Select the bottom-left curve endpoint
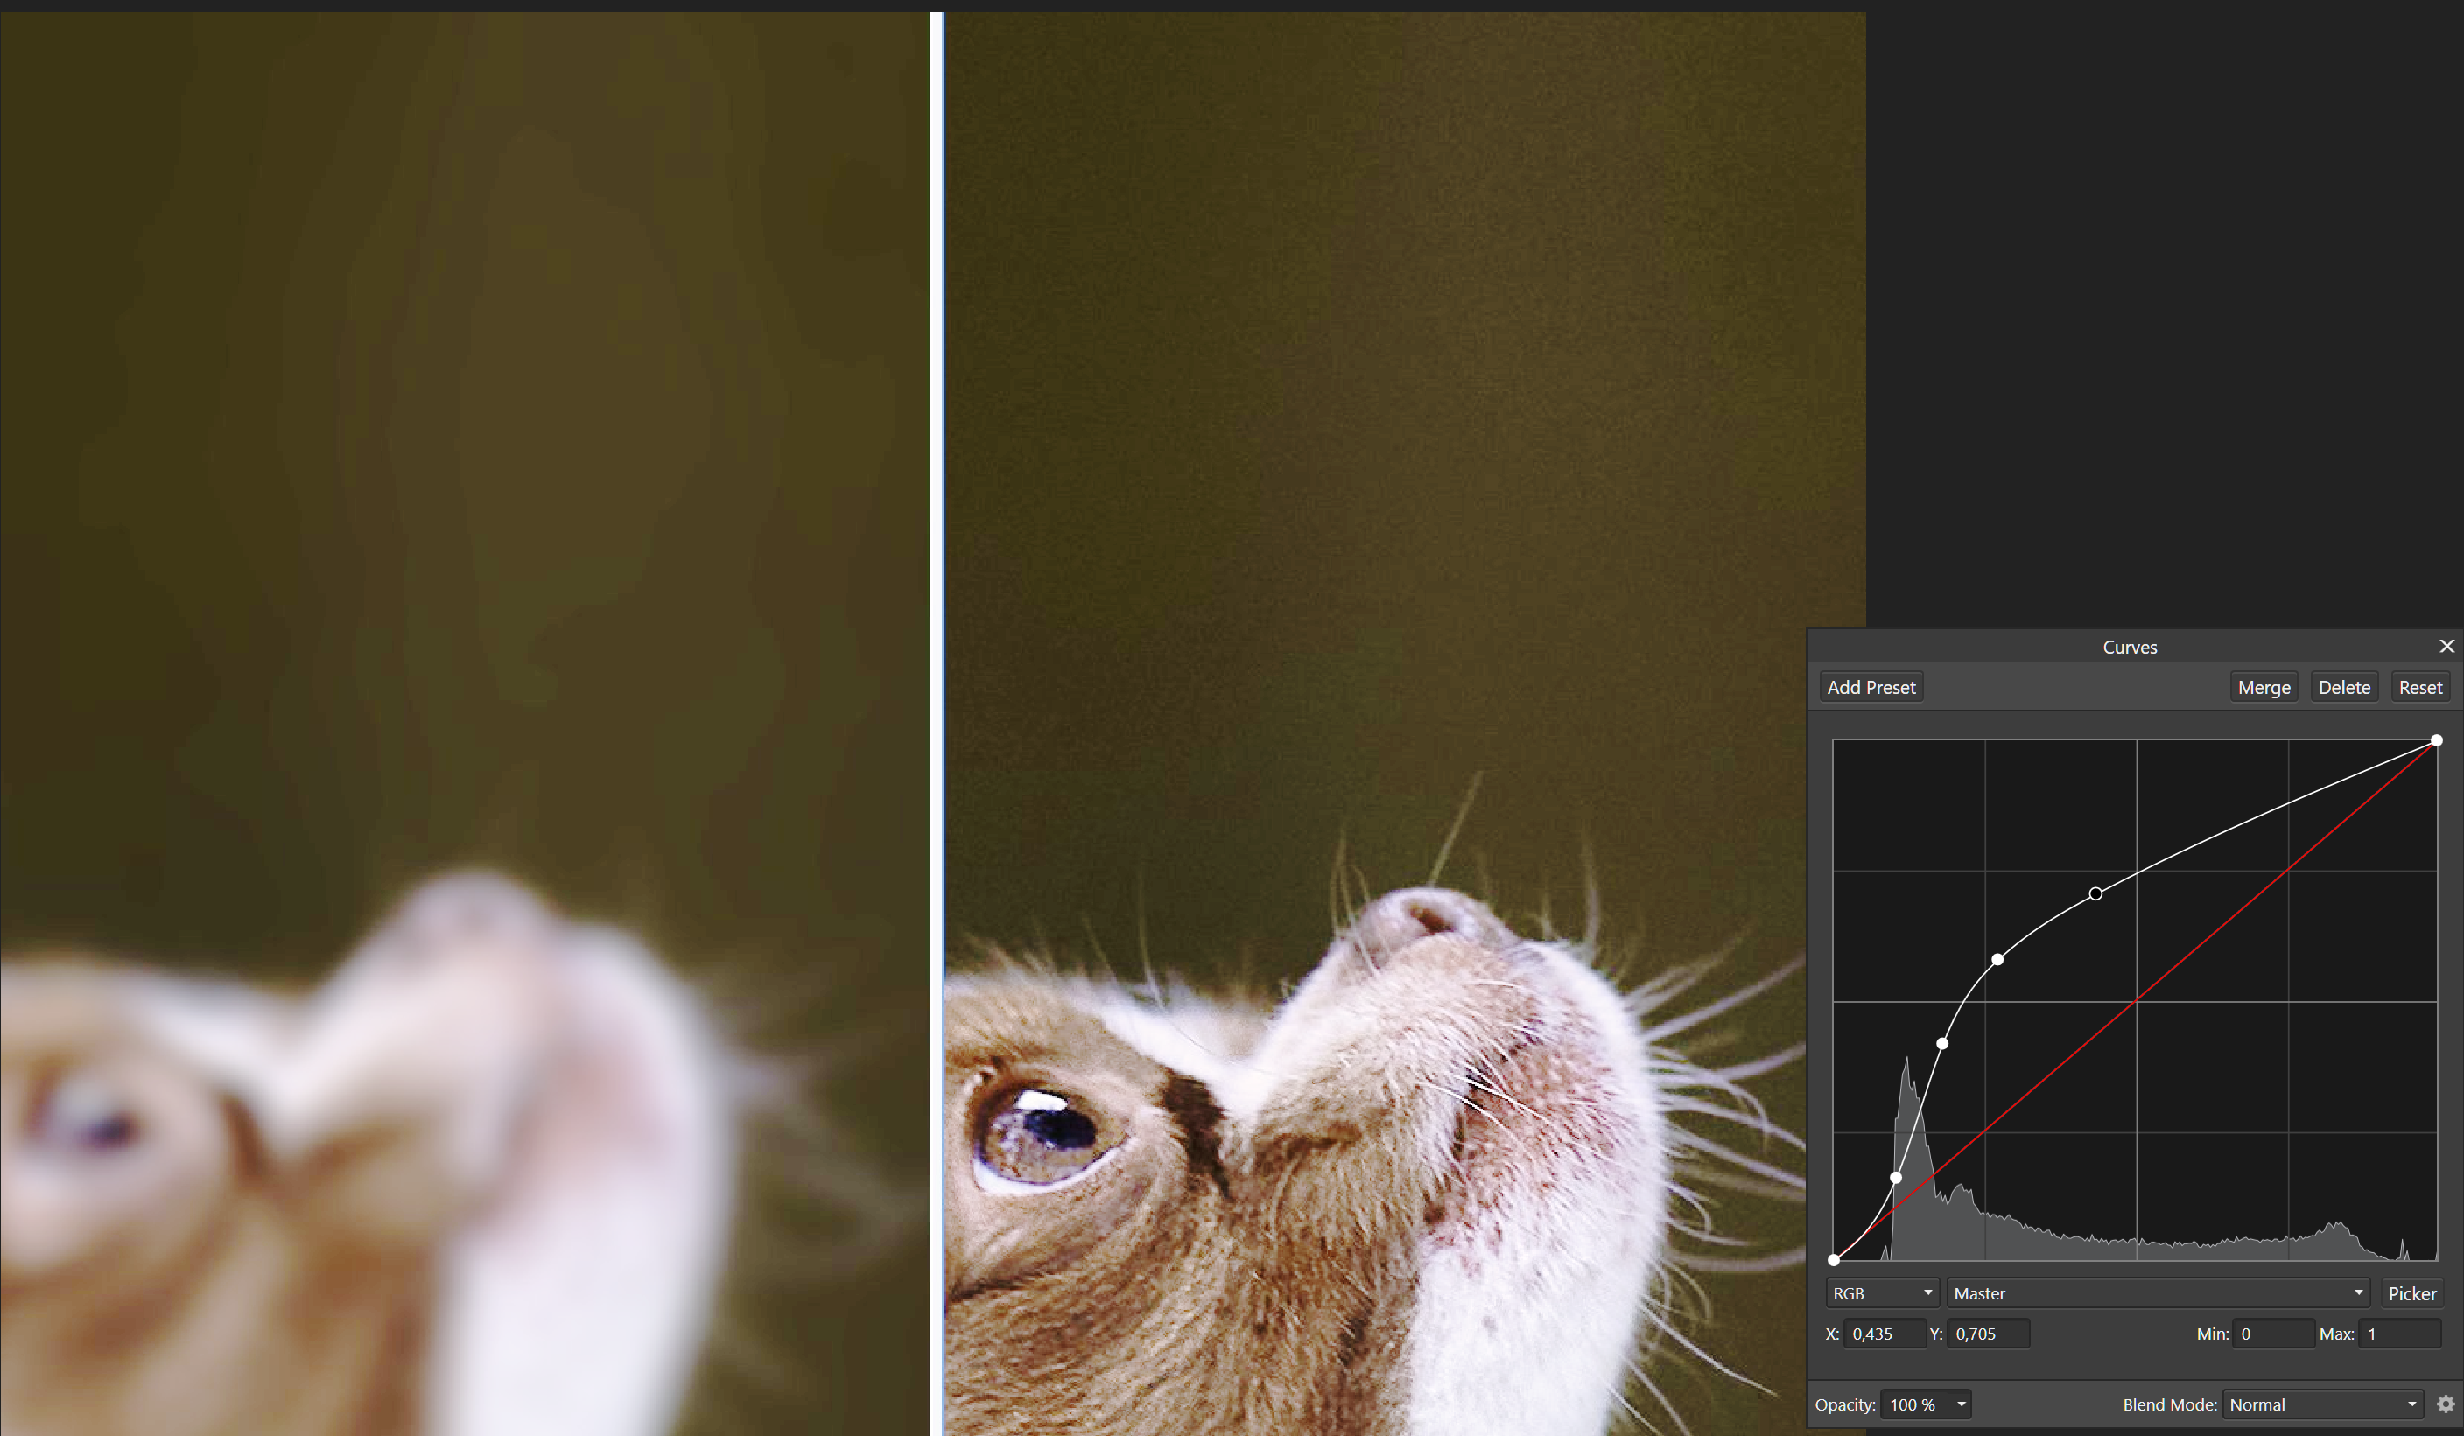Screen dimensions: 2464x1436 click(1835, 1259)
